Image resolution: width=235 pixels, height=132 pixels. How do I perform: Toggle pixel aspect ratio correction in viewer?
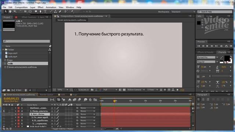[x=161, y=90]
